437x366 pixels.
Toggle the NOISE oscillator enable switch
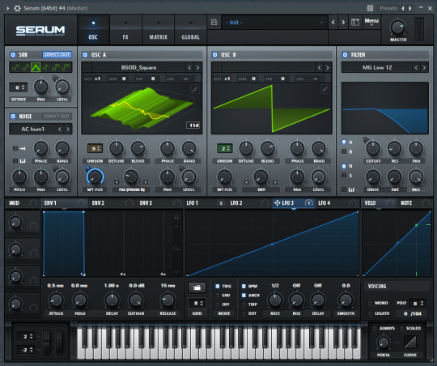coord(13,117)
